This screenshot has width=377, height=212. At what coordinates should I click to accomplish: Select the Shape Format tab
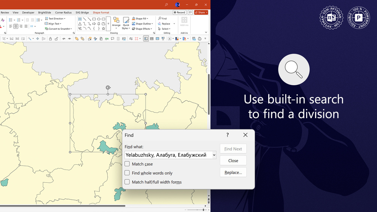click(x=101, y=12)
